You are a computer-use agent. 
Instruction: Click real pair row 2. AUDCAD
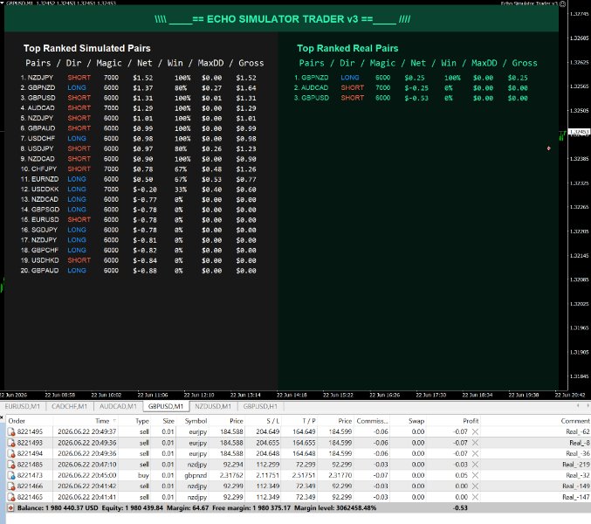point(411,88)
